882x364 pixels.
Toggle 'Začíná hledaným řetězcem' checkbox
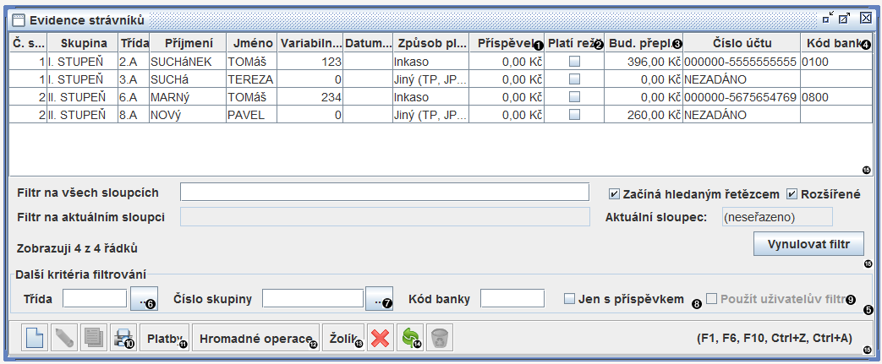tap(615, 194)
